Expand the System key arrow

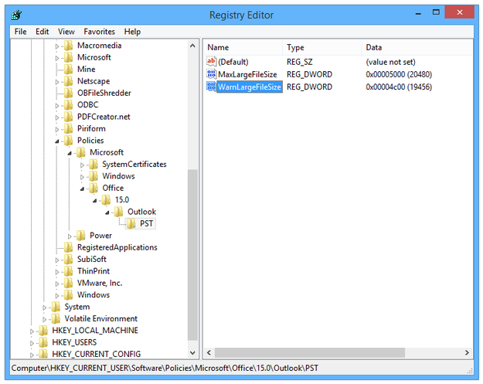44,308
